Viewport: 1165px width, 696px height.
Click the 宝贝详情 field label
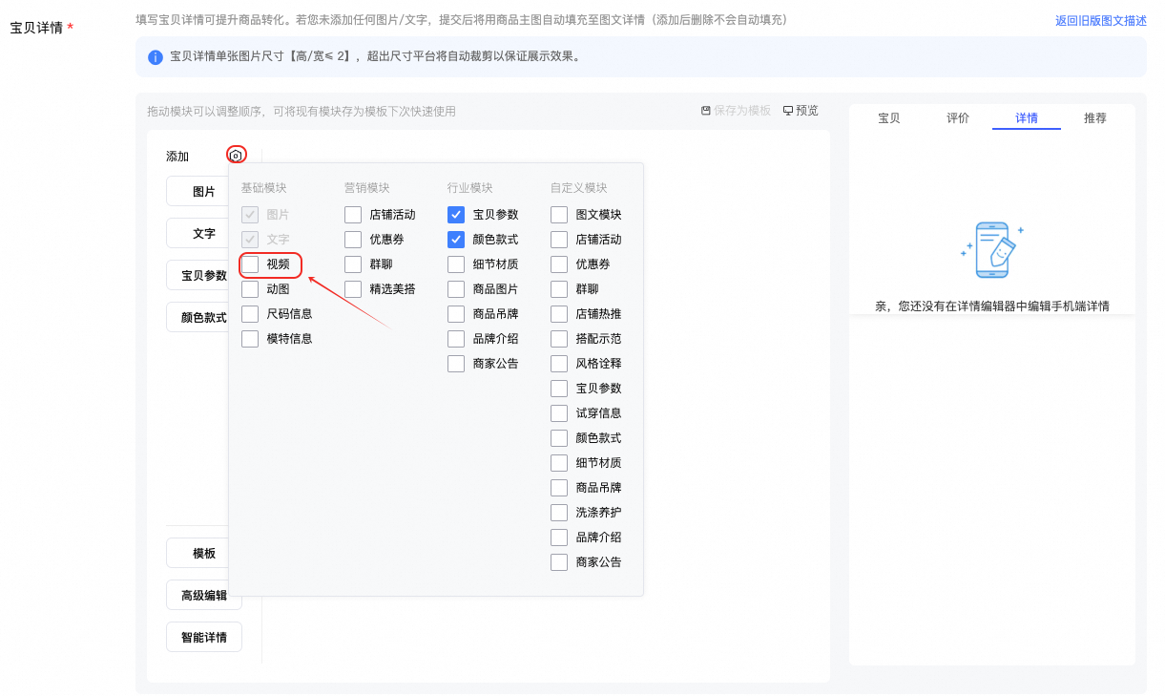36,28
